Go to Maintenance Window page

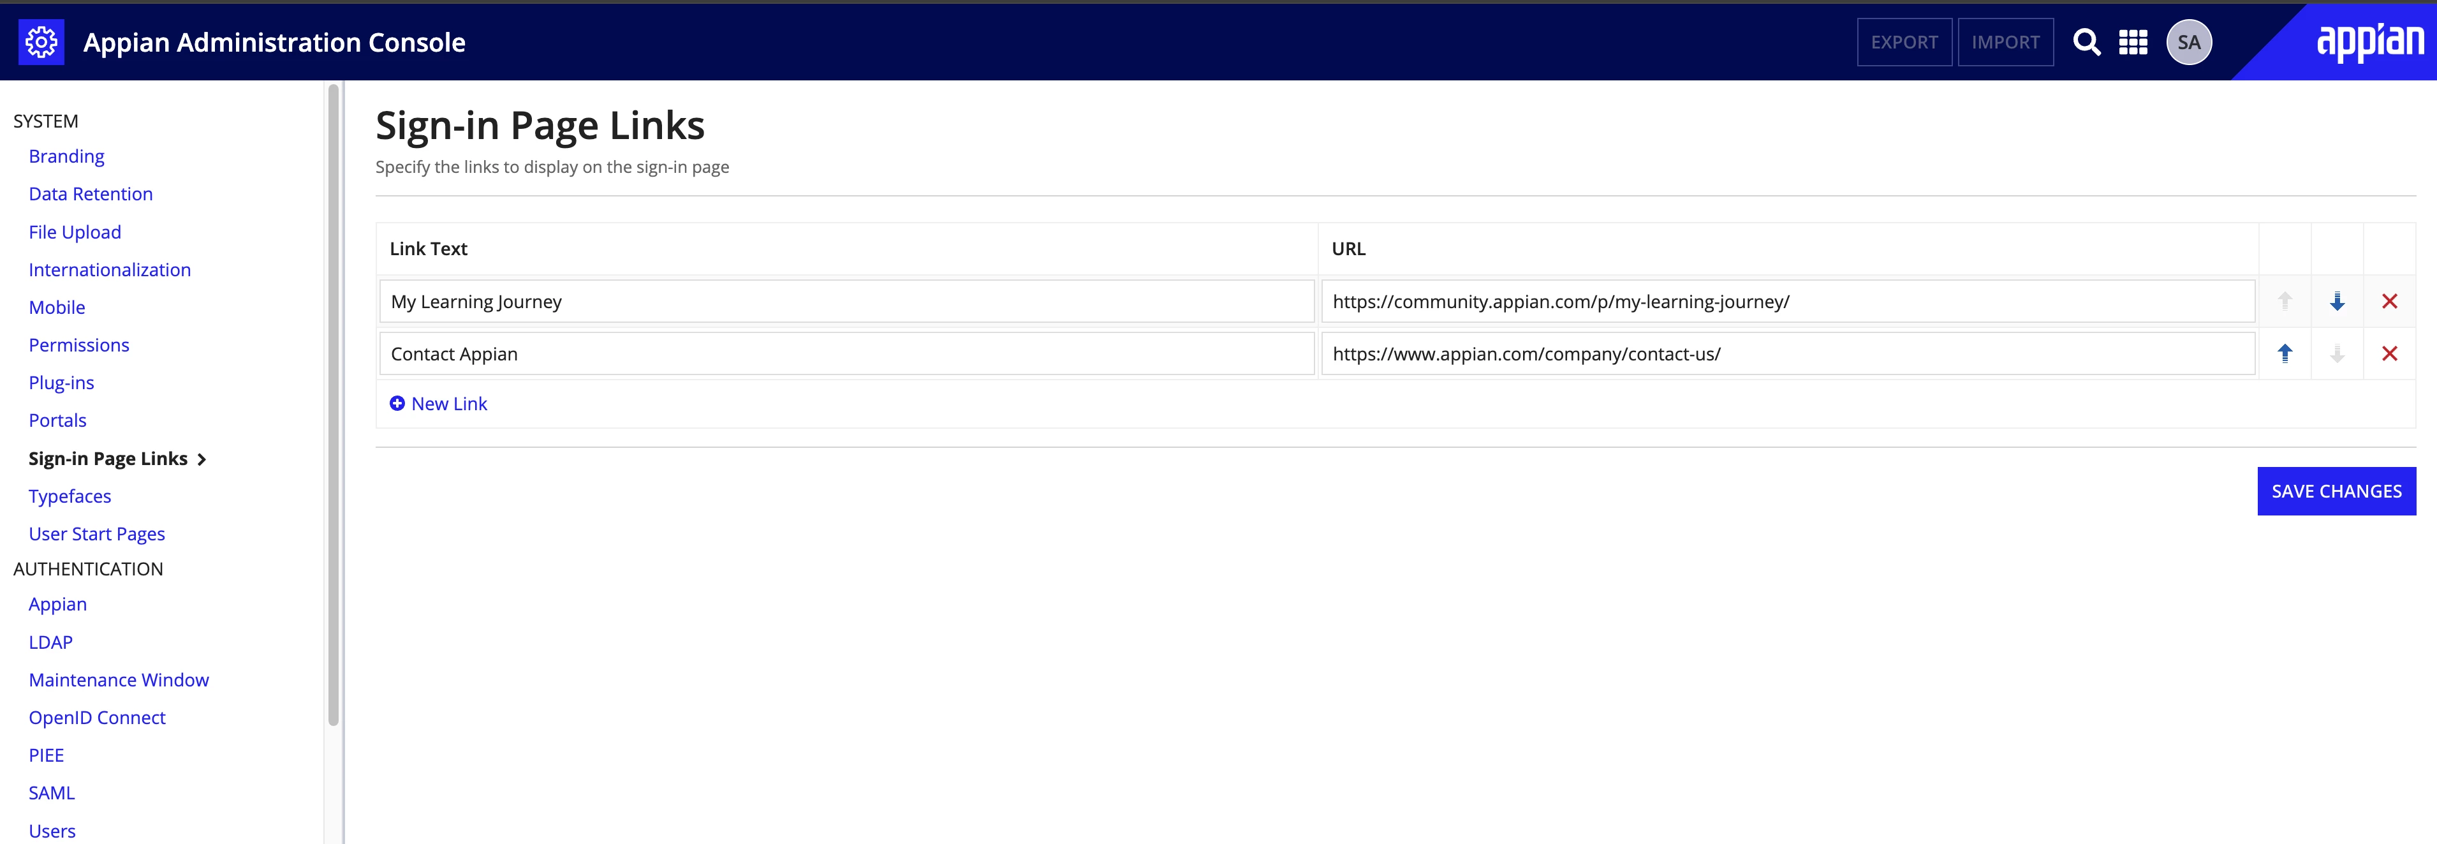point(119,680)
